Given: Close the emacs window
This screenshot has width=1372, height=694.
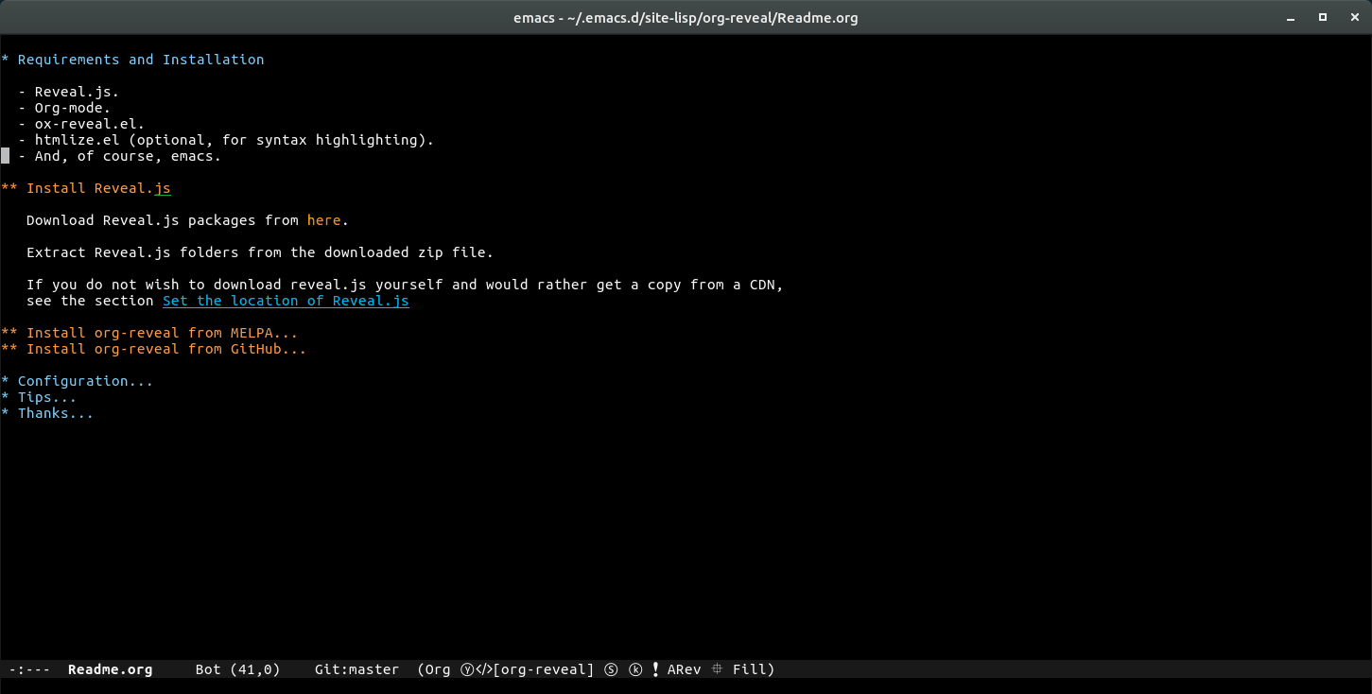Looking at the screenshot, I should pyautogui.click(x=1354, y=17).
